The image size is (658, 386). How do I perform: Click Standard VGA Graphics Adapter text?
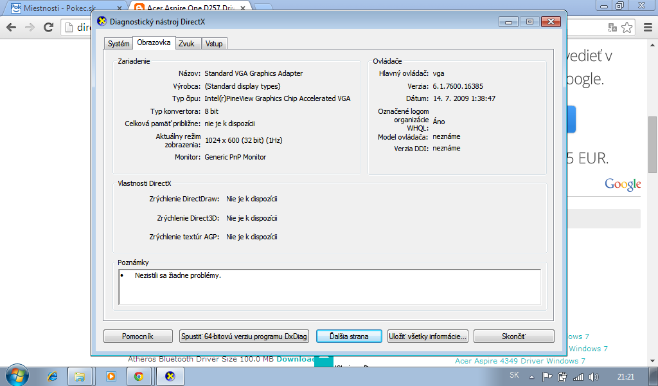[253, 73]
